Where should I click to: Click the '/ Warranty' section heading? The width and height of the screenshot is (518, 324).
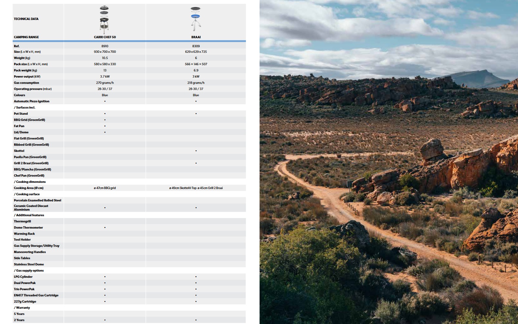[22, 308]
